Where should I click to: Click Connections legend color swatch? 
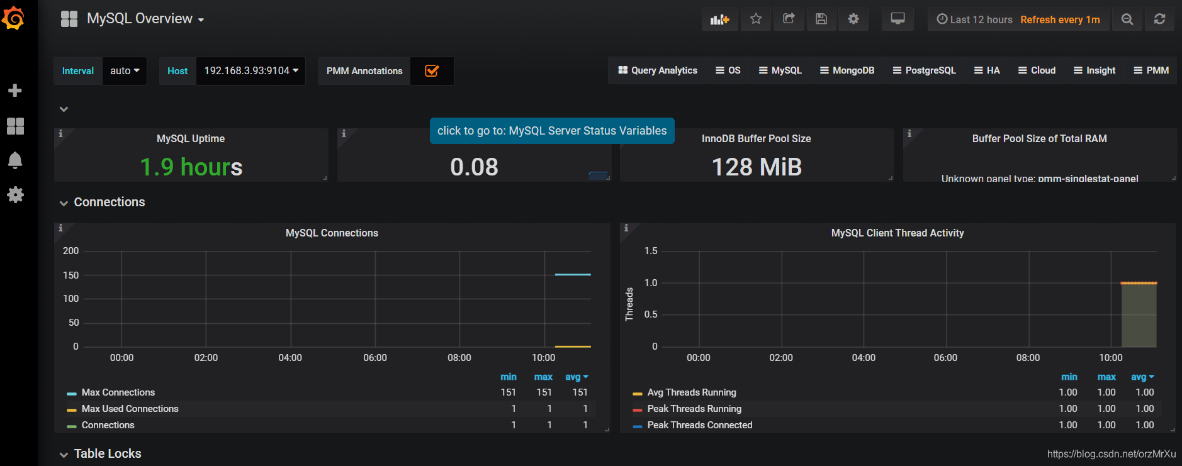tap(72, 426)
